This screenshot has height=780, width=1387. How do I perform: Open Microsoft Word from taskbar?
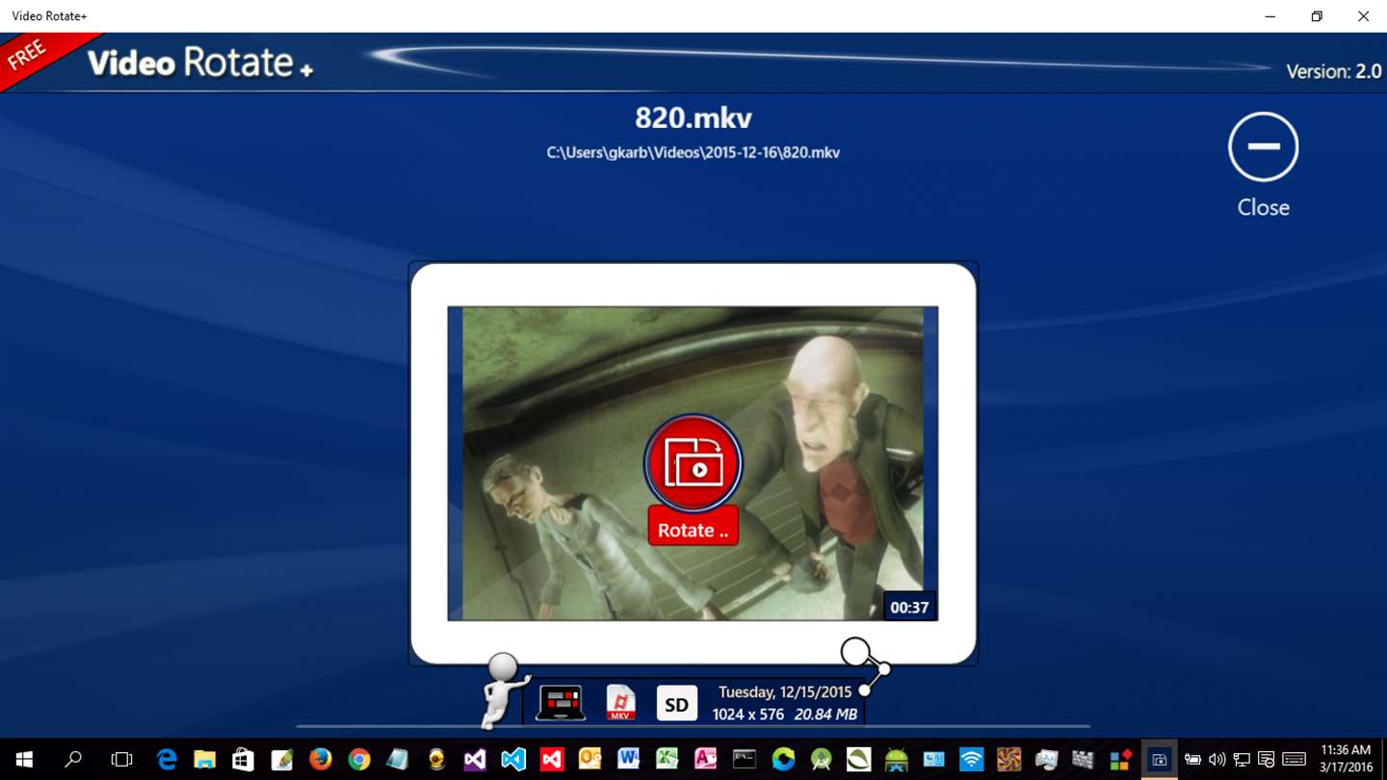tap(628, 760)
